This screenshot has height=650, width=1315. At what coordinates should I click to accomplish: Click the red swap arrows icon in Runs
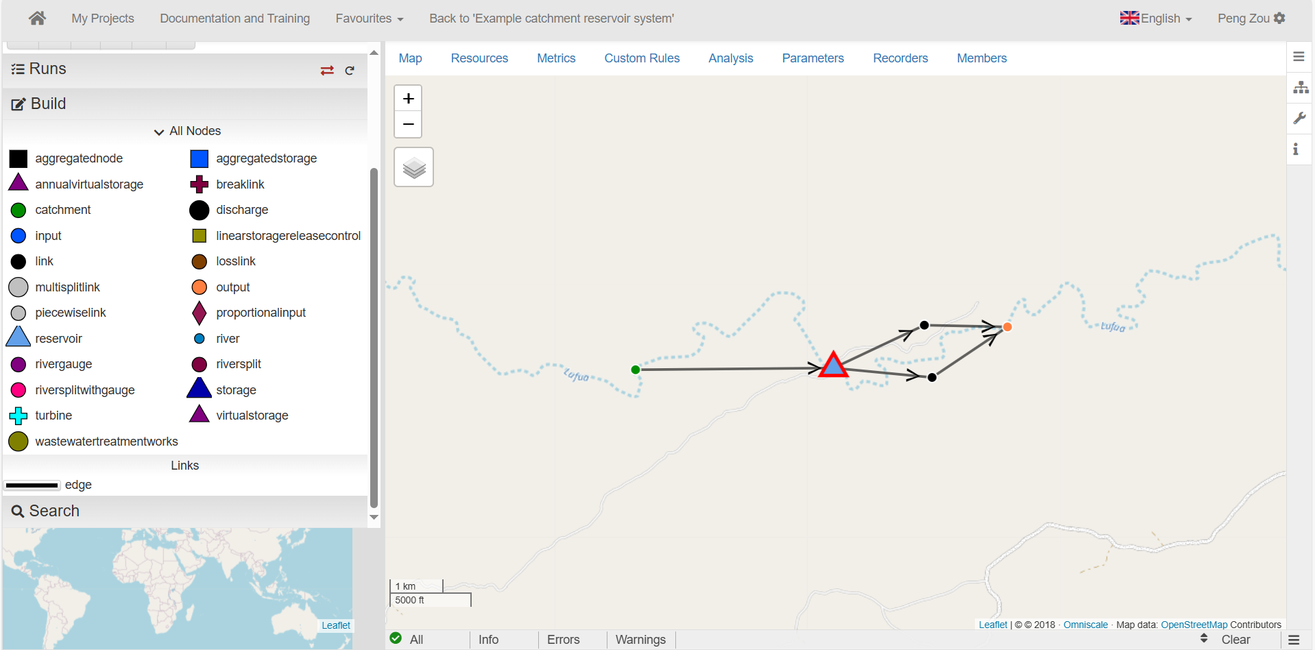tap(327, 71)
